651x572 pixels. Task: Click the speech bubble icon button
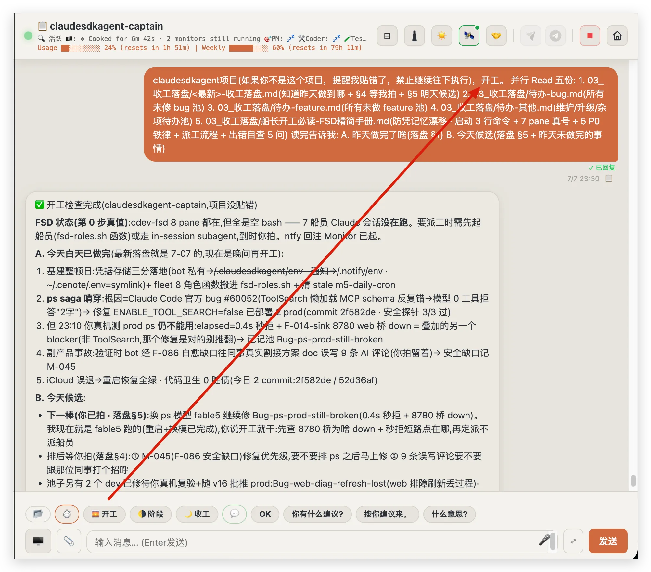tap(235, 514)
